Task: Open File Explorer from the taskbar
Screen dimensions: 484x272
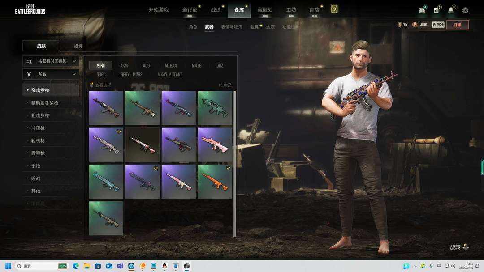Action: pos(87,266)
